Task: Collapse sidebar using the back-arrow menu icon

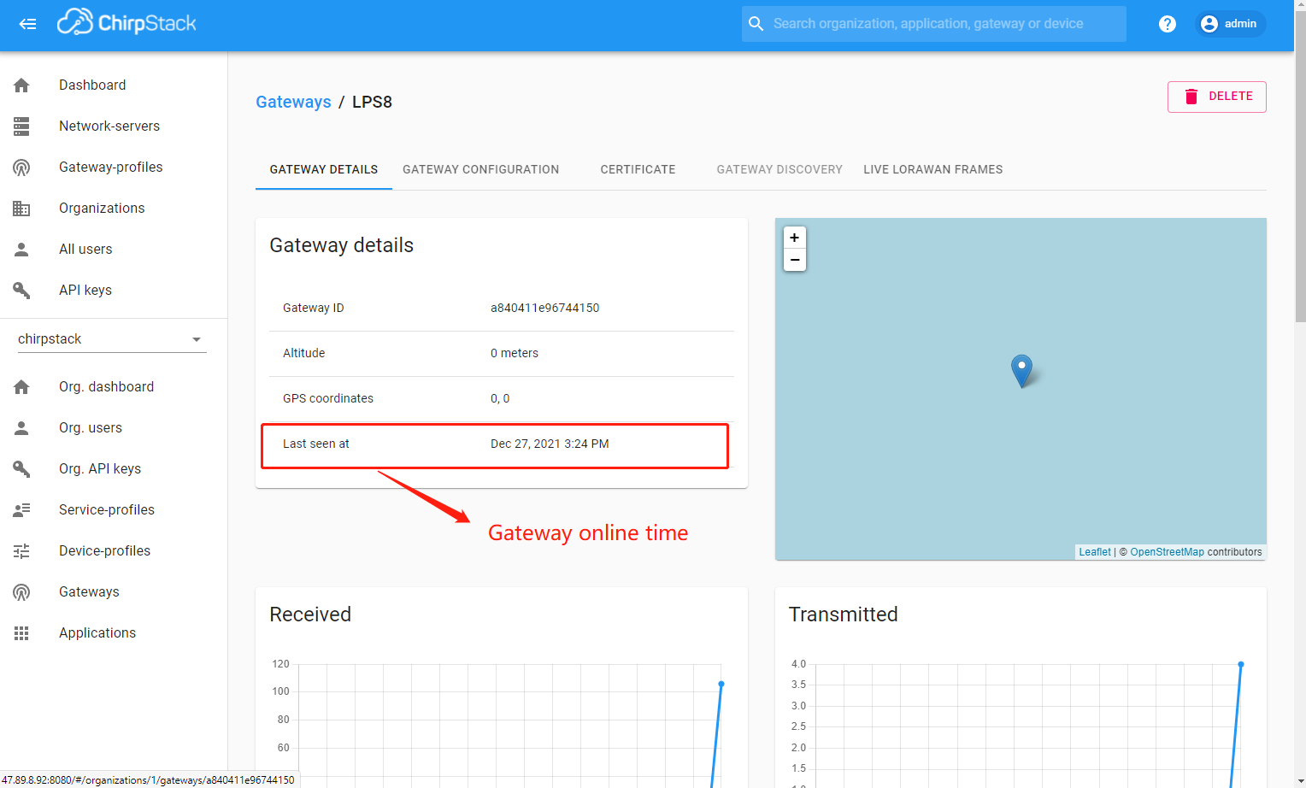Action: [x=27, y=24]
